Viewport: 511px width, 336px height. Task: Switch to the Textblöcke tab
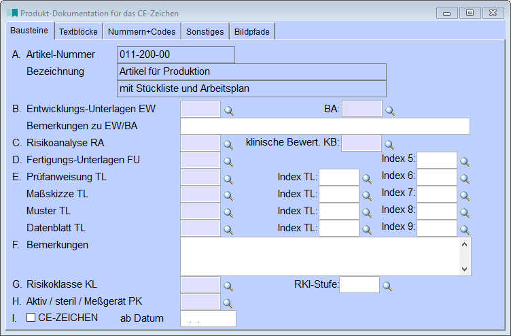click(78, 31)
